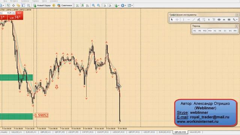Open the EURUSD,H1 chart tab
The image size is (240, 135).
click(x=31, y=132)
